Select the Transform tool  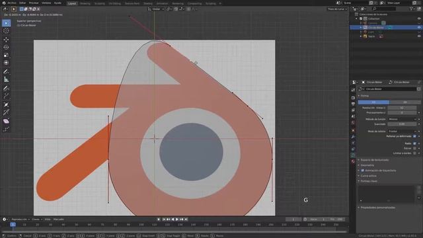6,63
